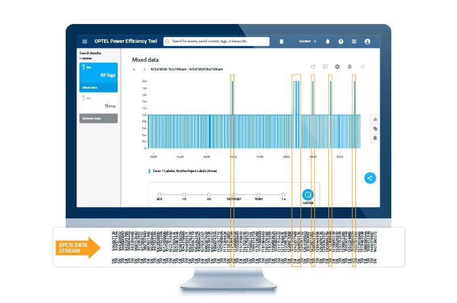
Task: Select the 1 H time range
Action: pos(283,196)
